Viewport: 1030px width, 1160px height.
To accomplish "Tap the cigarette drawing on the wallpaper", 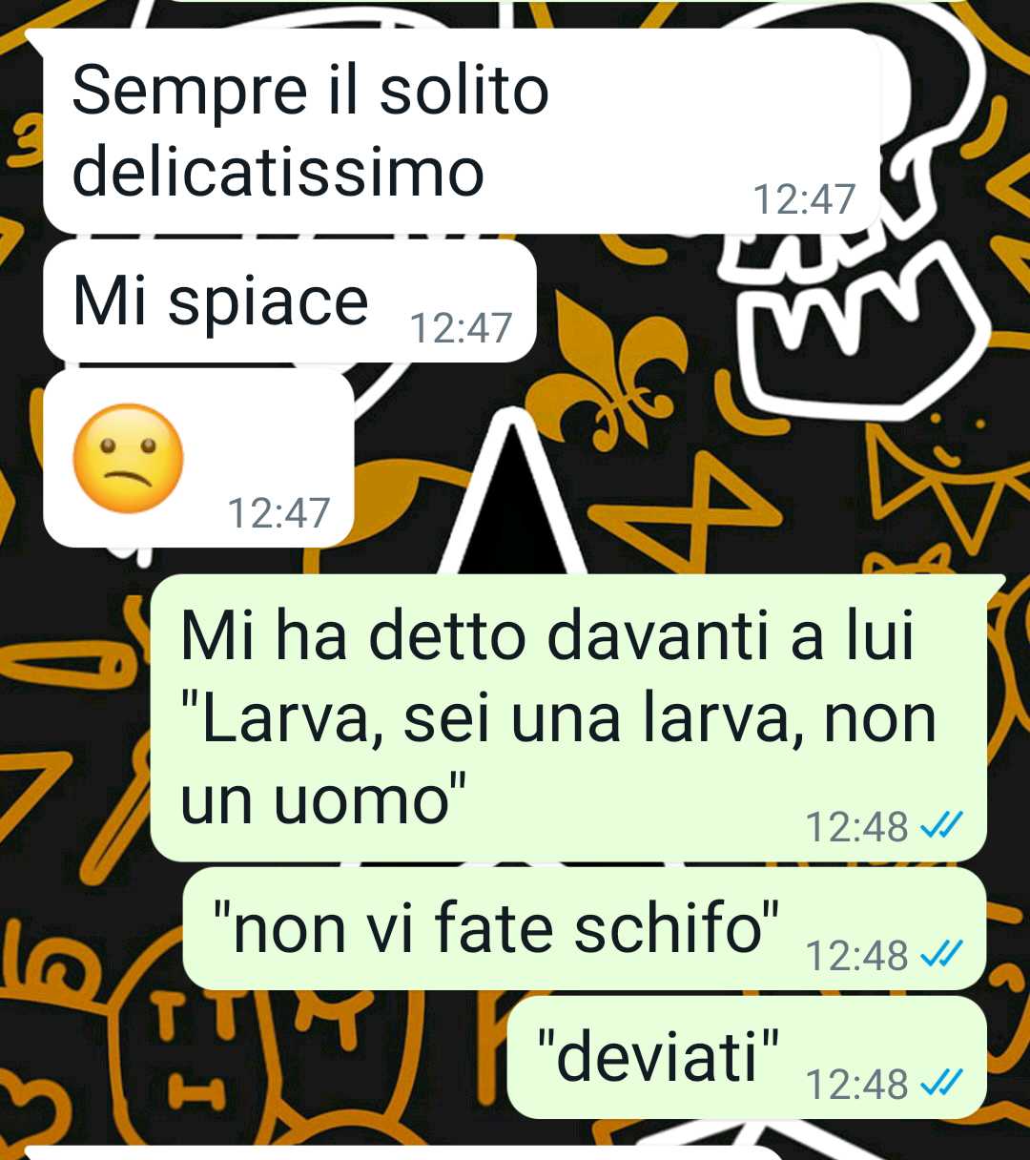I will pyautogui.click(x=69, y=663).
